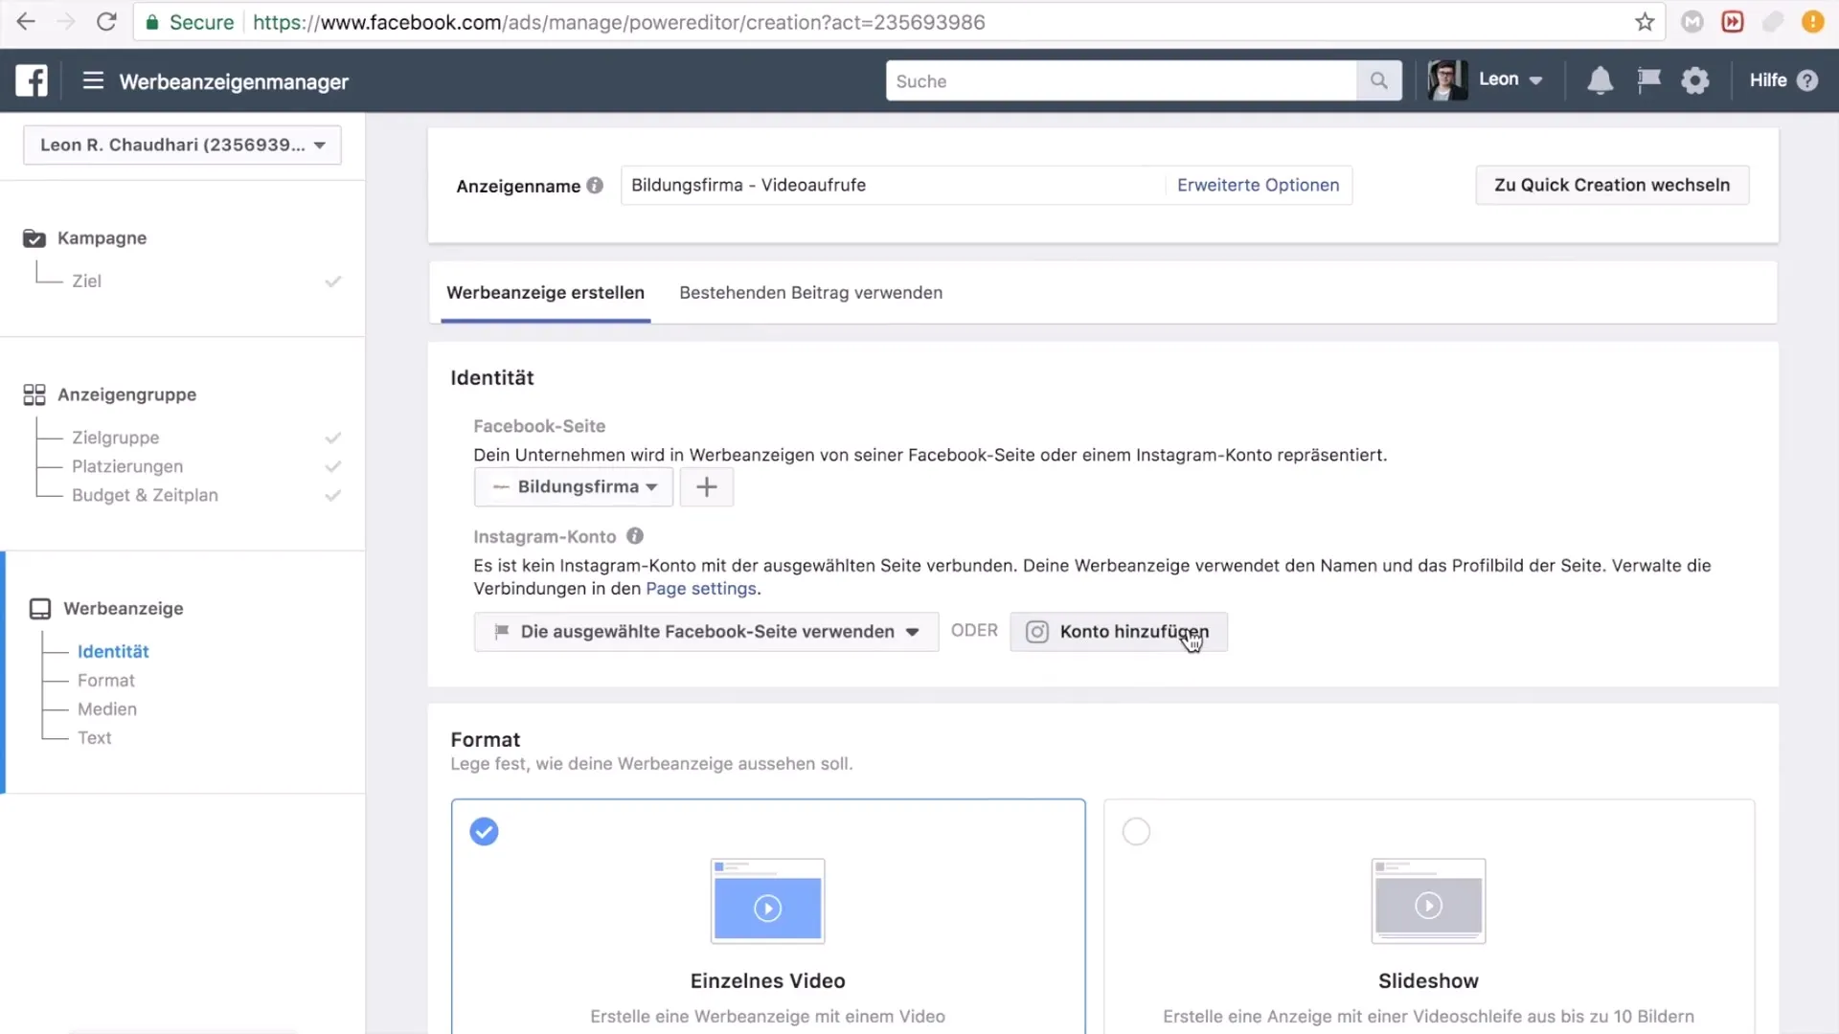
Task: Click the Facebook logo icon
Action: pyautogui.click(x=32, y=80)
